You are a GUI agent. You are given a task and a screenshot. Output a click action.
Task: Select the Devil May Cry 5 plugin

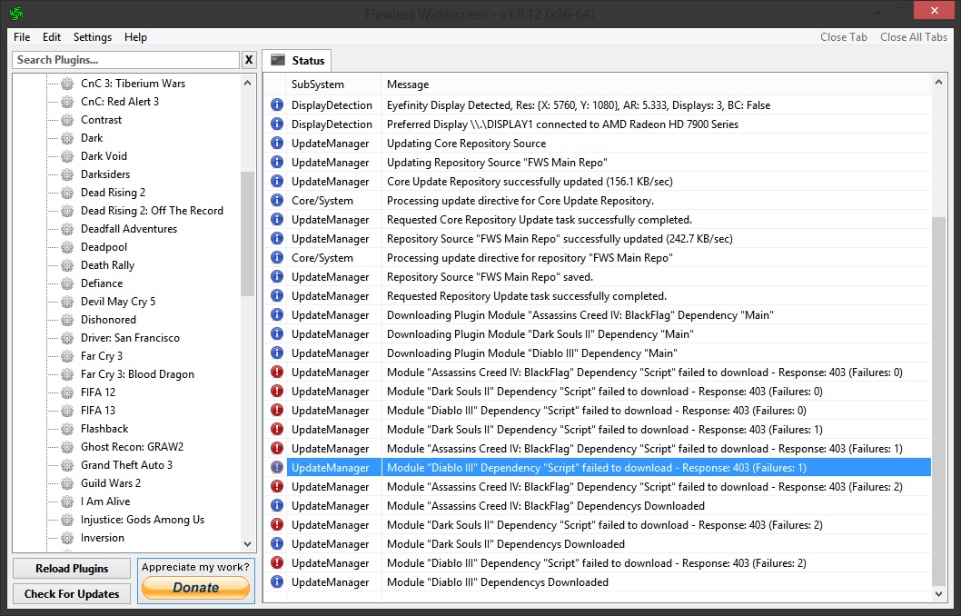coord(118,302)
